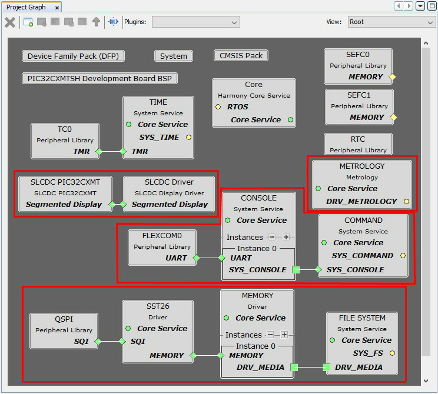This screenshot has height=394, width=438.
Task: Open the tab list dropdown button
Action: coord(420,5)
